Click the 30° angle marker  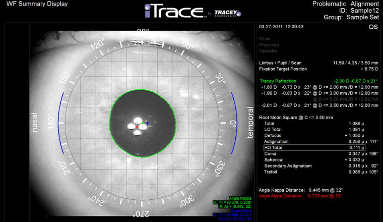click(x=220, y=78)
